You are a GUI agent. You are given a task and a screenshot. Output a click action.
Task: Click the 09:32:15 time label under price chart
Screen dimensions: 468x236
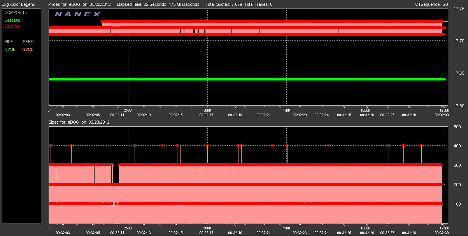click(175, 115)
